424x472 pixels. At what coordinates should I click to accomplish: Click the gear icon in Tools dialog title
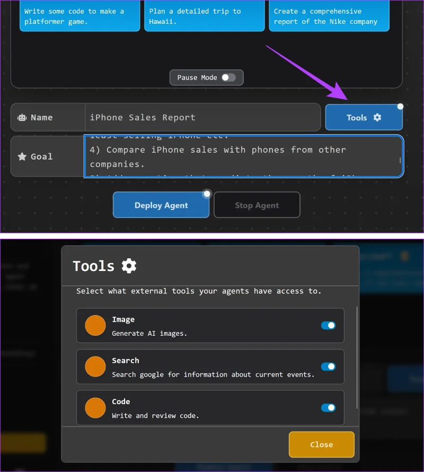point(129,266)
